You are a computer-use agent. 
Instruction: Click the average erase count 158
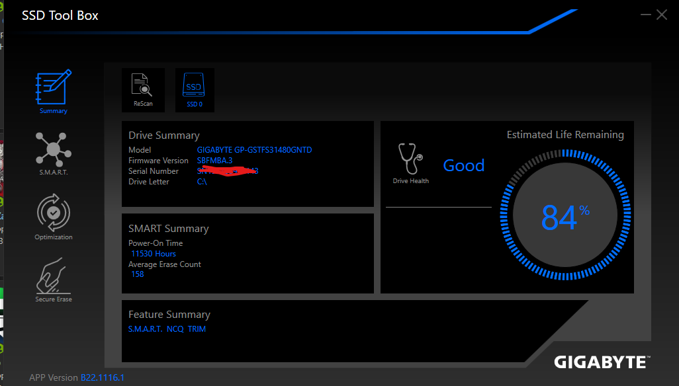[x=137, y=274]
